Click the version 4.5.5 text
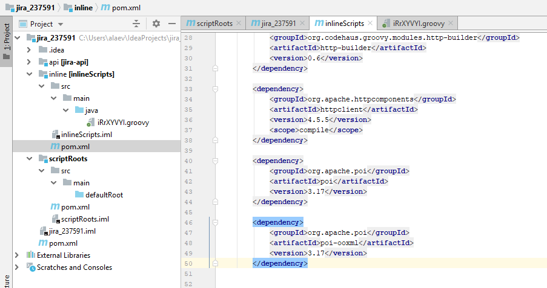 (319, 120)
